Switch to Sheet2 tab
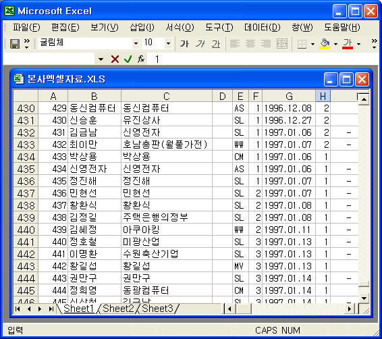This screenshot has width=382, height=339. [x=118, y=309]
